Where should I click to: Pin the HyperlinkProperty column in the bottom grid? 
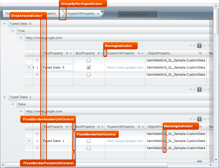click(x=139, y=127)
